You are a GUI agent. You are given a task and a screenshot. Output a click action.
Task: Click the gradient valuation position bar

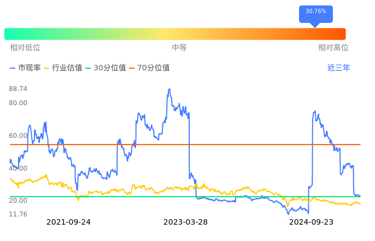(175, 34)
